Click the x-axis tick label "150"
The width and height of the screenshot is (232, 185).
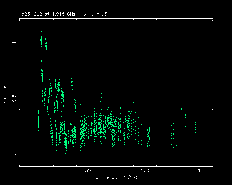coord(202,171)
